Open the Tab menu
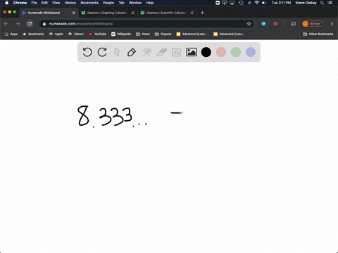The height and width of the screenshot is (253, 338). tap(121, 3)
